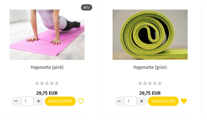
Task: Click the 29,75 EUR price of Yogamatte (grün)
Action: click(x=150, y=93)
